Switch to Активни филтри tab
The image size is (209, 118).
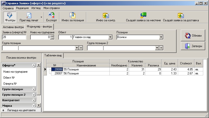click(13, 27)
